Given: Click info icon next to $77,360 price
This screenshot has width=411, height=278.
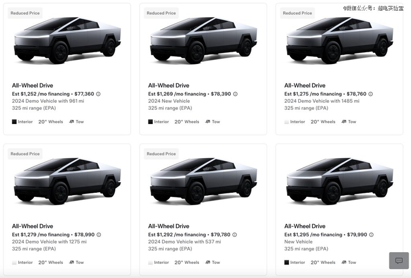Looking at the screenshot, I should 98,94.
